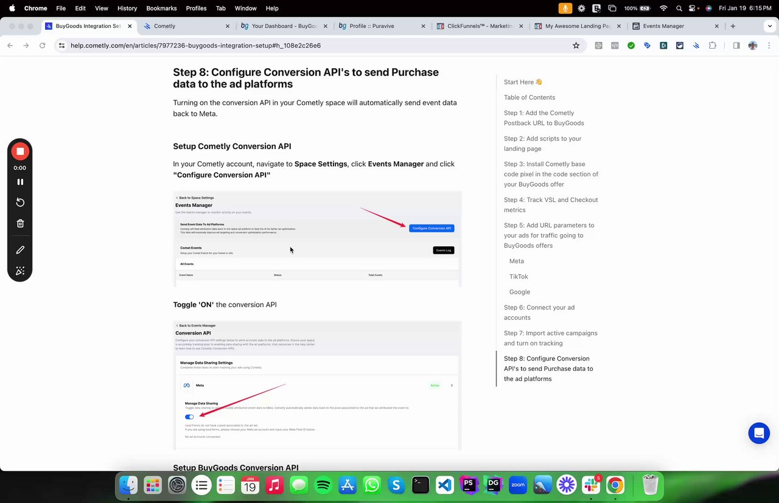Jump to Table of Contents link
The width and height of the screenshot is (779, 503).
pos(529,97)
